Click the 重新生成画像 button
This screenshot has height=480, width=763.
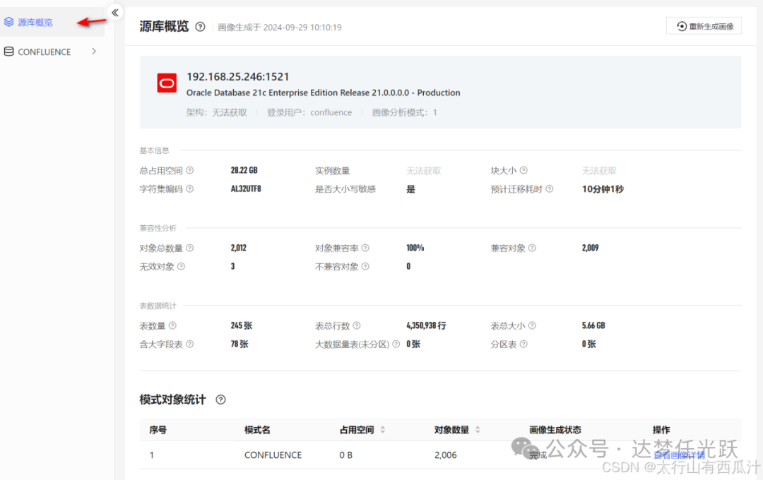coord(704,25)
